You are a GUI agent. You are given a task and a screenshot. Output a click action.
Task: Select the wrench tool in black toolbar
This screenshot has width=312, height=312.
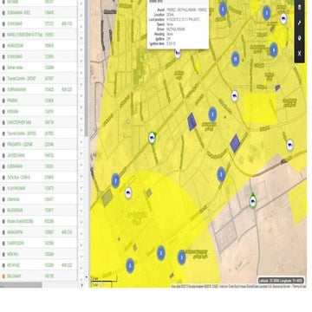(x=300, y=23)
